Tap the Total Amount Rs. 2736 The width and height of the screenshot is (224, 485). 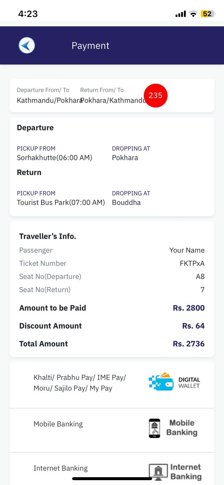189,344
